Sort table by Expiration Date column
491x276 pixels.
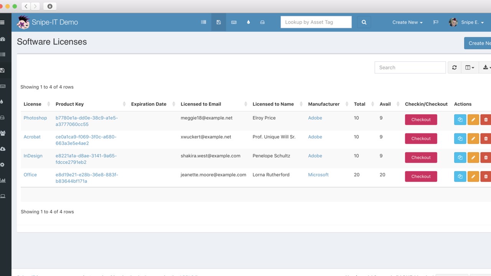(153, 104)
